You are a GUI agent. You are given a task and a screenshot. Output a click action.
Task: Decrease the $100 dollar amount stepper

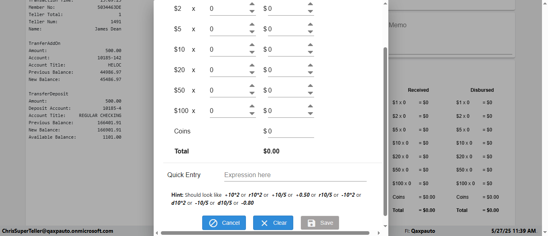point(310,114)
